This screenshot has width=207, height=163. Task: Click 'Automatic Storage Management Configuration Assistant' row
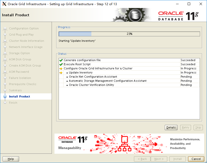(129, 81)
